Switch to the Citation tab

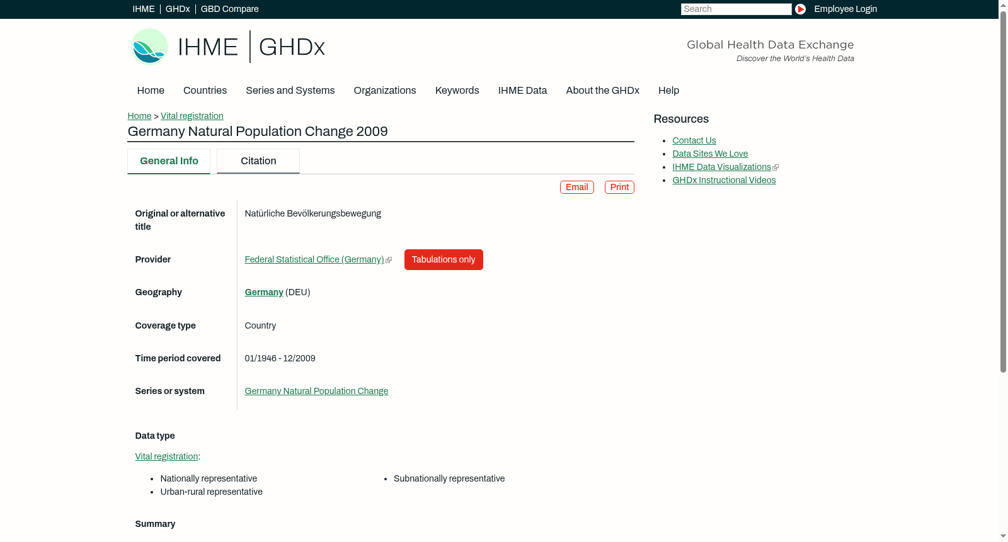[x=258, y=161]
